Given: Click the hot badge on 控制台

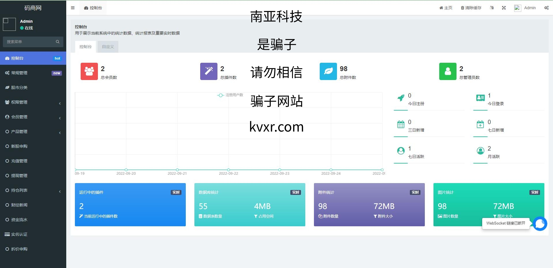Looking at the screenshot, I should point(58,58).
